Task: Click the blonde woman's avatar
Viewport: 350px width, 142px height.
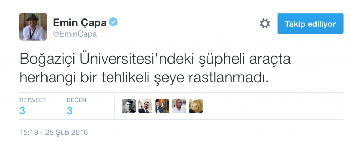Action: coord(196,106)
